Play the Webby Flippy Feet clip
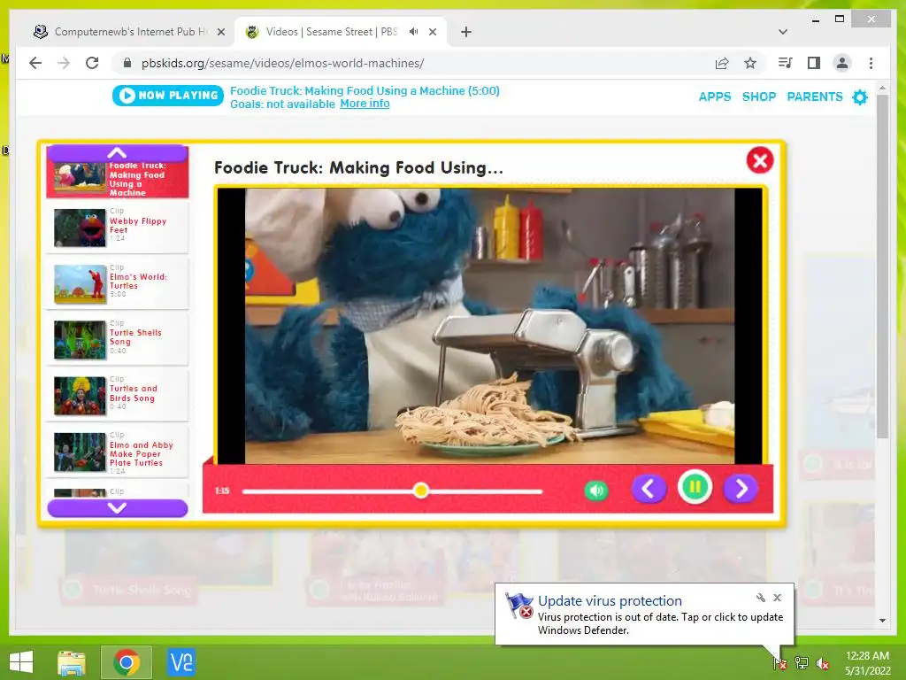This screenshot has width=906, height=680. point(118,228)
